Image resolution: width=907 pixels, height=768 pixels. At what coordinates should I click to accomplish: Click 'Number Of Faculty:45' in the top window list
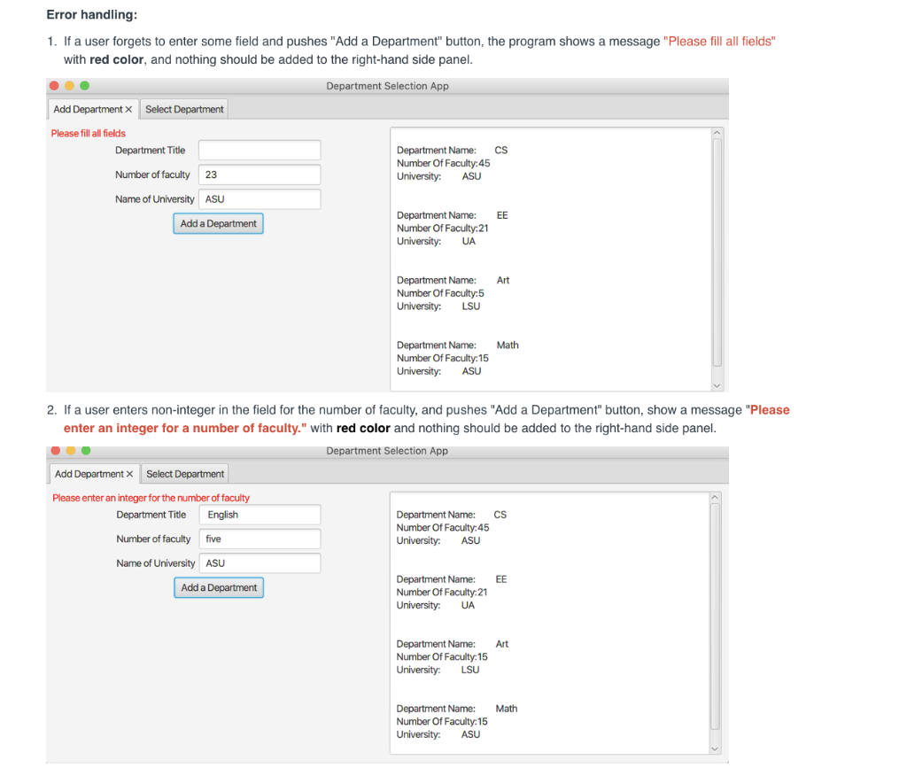[443, 163]
